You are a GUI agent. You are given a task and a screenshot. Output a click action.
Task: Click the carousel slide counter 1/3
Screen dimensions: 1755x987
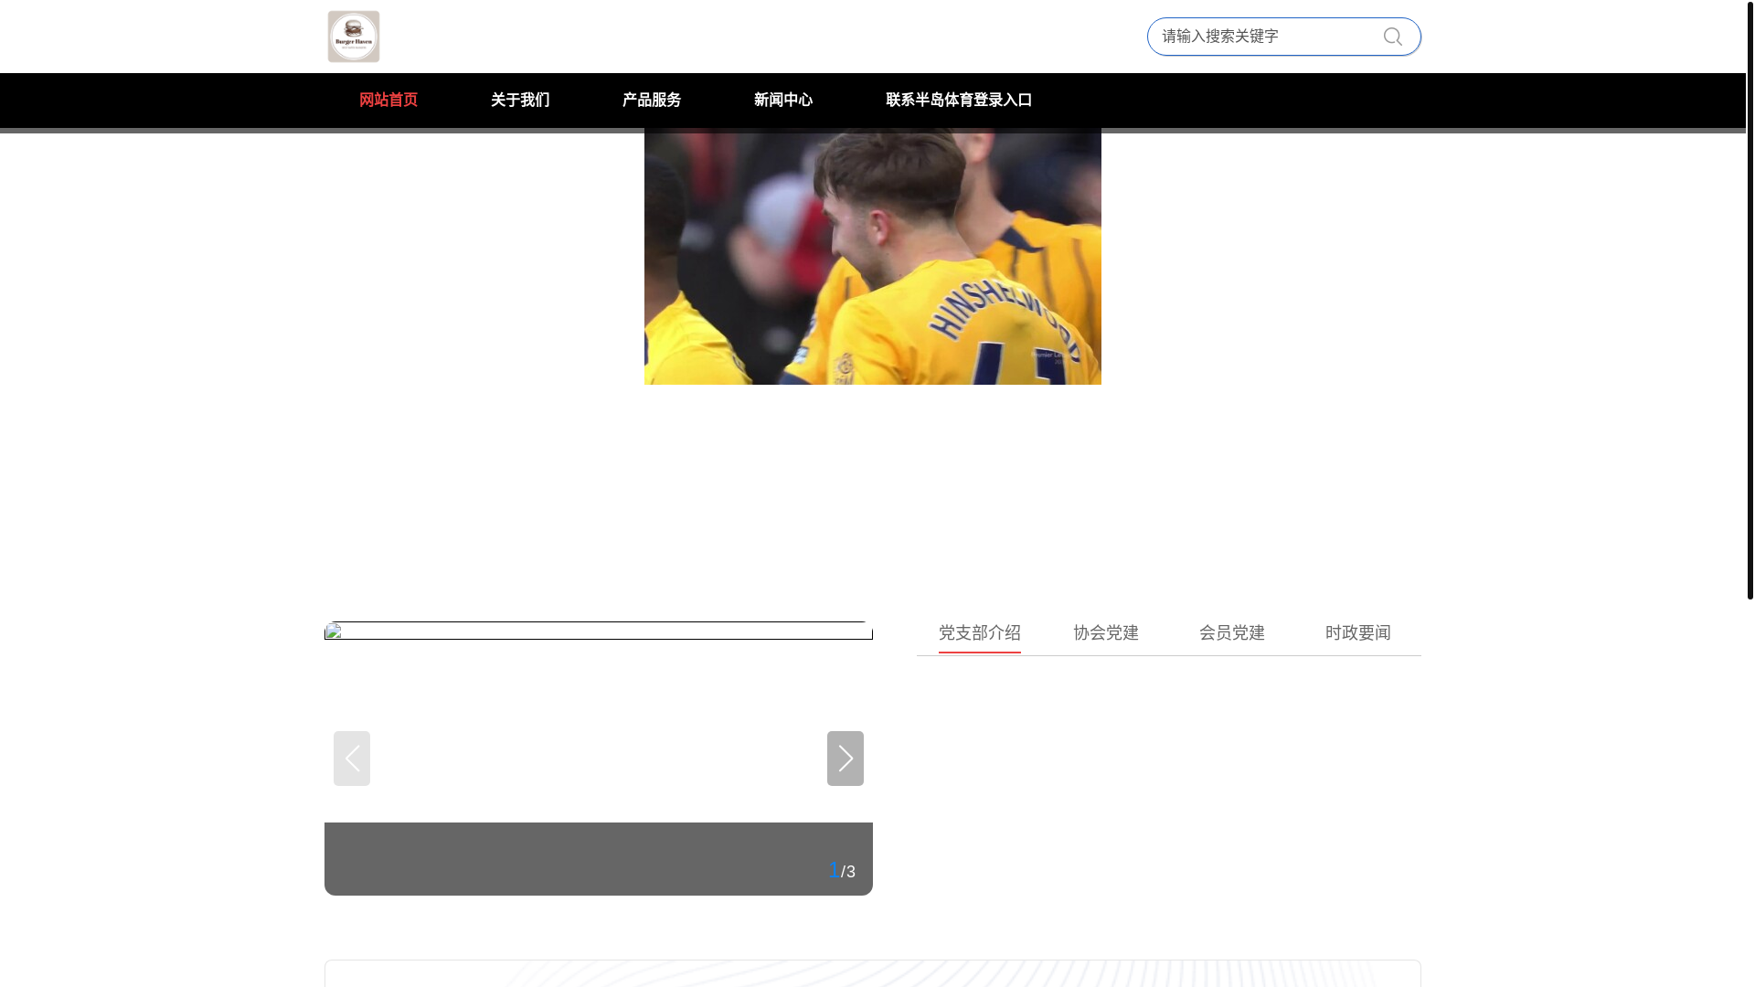click(x=842, y=870)
